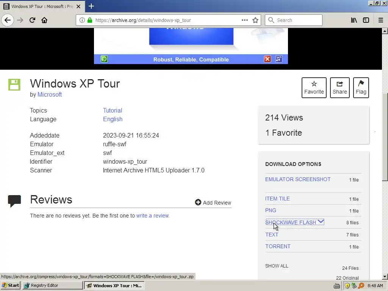Open the Windows Start menu
388x291 pixels.
pos(10,285)
